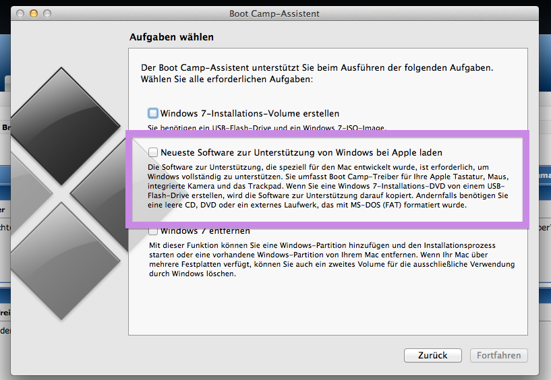
Task: Close the Boot Camp-Assistent window
Action: [x=20, y=13]
